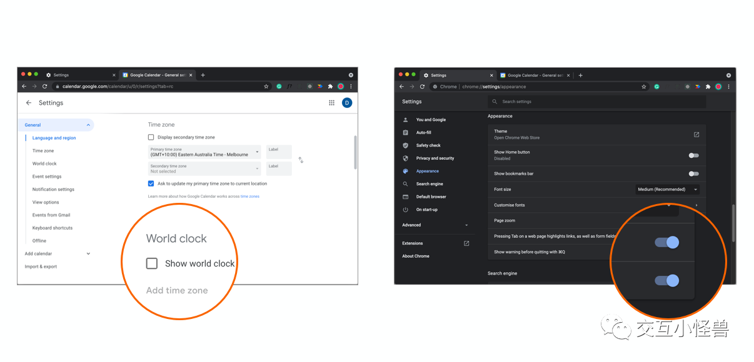Open the Secondary time zone dropdown
This screenshot has width=754, height=362.
[x=204, y=169]
